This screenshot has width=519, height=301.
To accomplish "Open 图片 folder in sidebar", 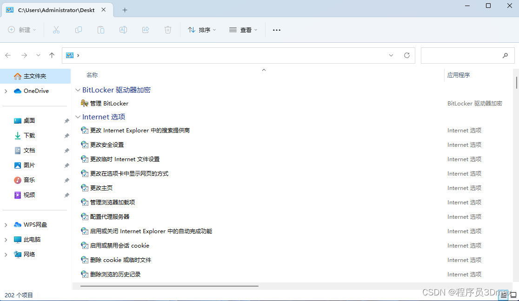I will (x=29, y=165).
